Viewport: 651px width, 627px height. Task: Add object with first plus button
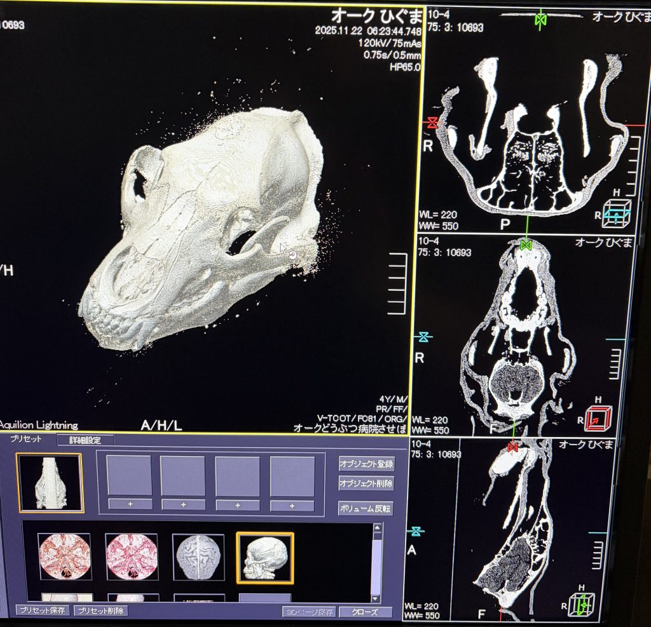click(130, 504)
